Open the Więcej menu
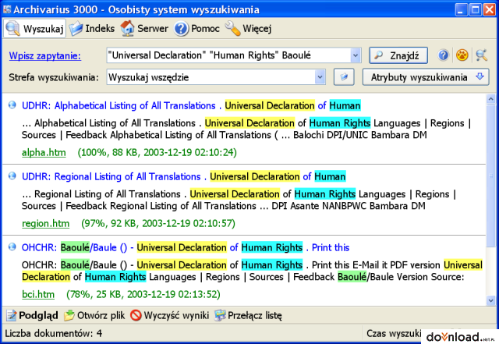 [248, 29]
